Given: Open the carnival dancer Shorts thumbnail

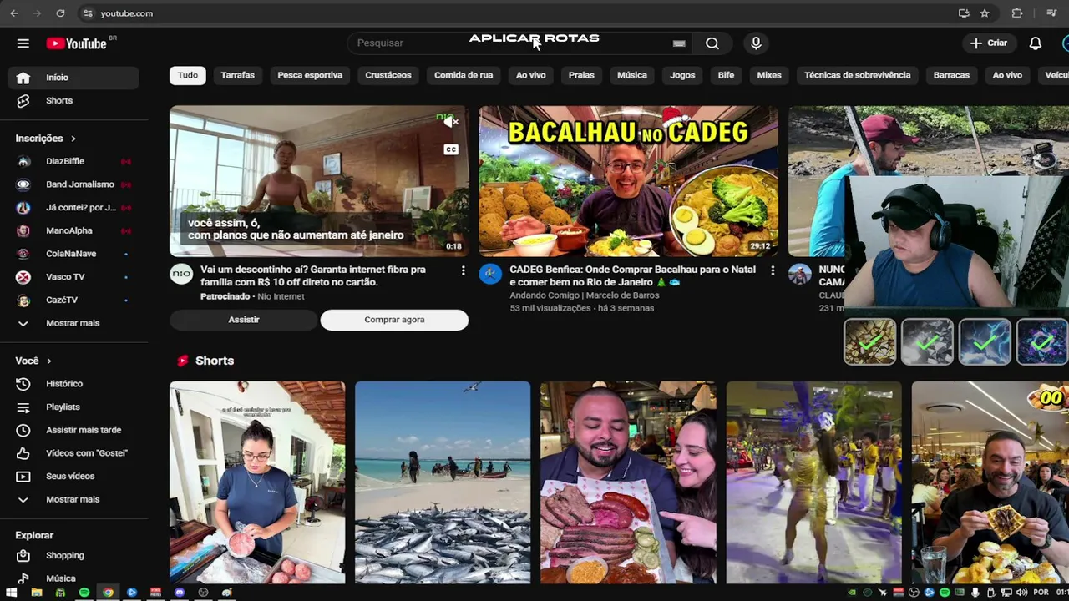Looking at the screenshot, I should tap(813, 482).
